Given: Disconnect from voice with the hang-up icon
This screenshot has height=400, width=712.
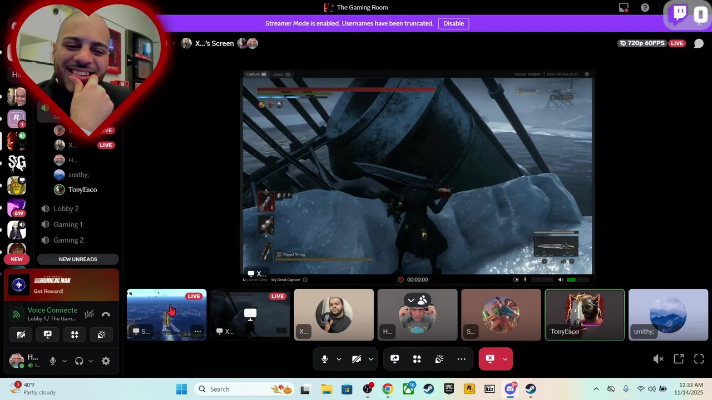Looking at the screenshot, I should coord(106,314).
